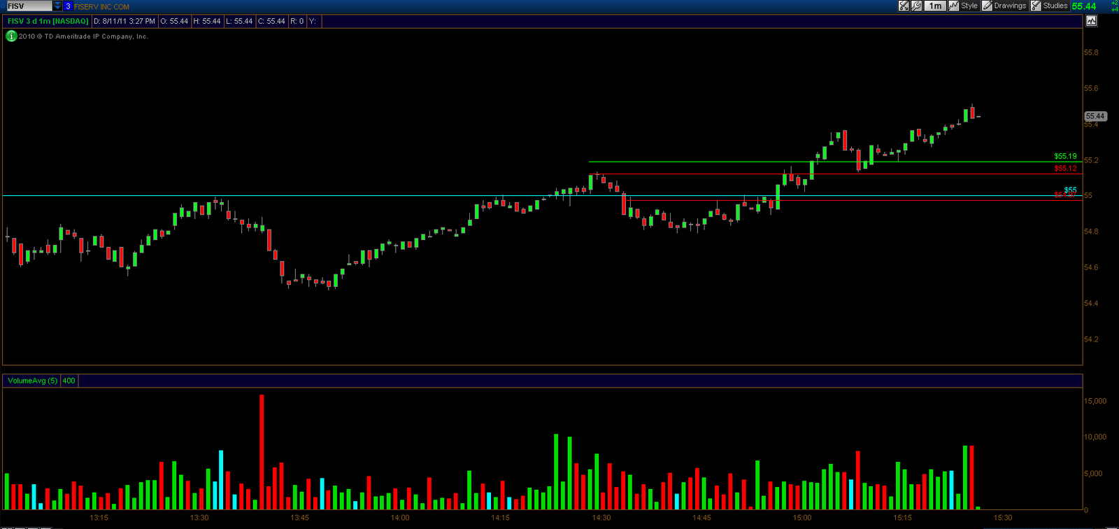Image resolution: width=1119 pixels, height=529 pixels.
Task: Click the 55.44 last price bubble on axis
Action: click(x=1095, y=116)
